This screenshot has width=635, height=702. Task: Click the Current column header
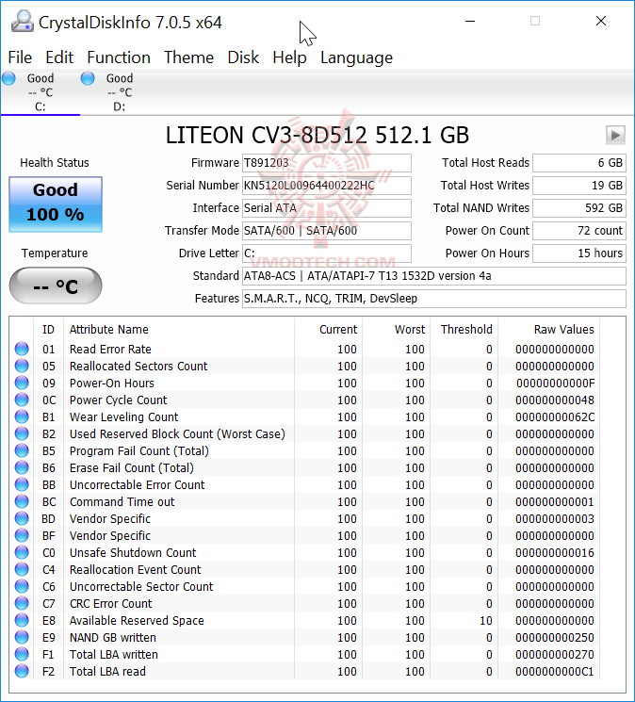(329, 330)
